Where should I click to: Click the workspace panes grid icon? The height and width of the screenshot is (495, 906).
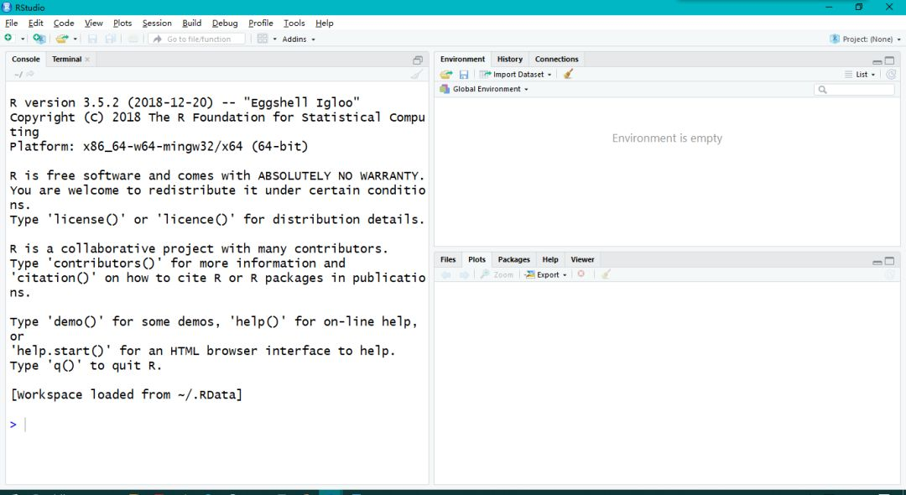coord(263,39)
